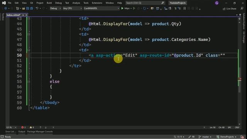Click the search magnifier icon
Viewport: 247px width, 139px height.
162,3
